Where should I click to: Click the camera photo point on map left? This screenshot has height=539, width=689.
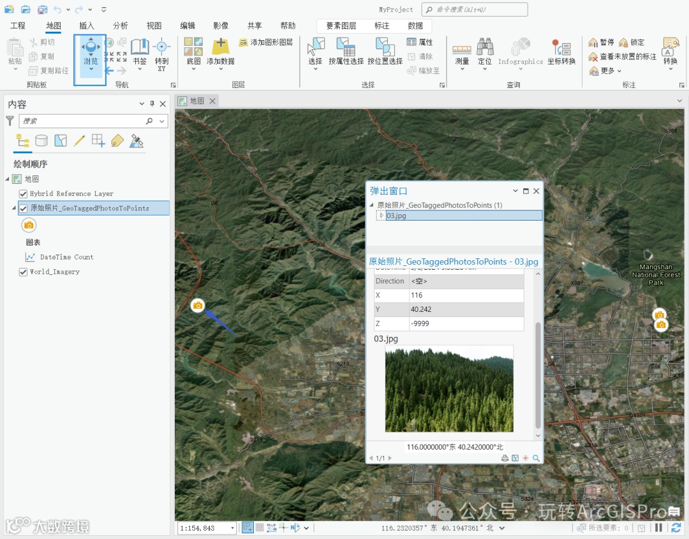[x=198, y=306]
